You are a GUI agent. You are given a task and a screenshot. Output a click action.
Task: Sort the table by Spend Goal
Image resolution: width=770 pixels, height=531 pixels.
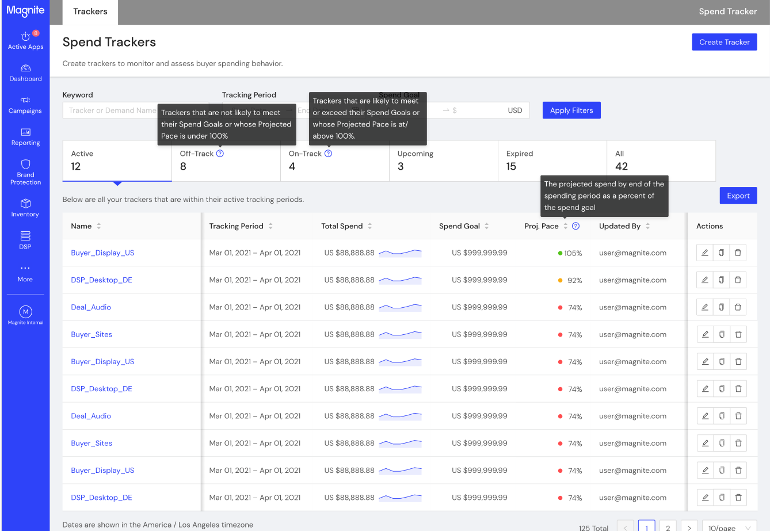[487, 226]
